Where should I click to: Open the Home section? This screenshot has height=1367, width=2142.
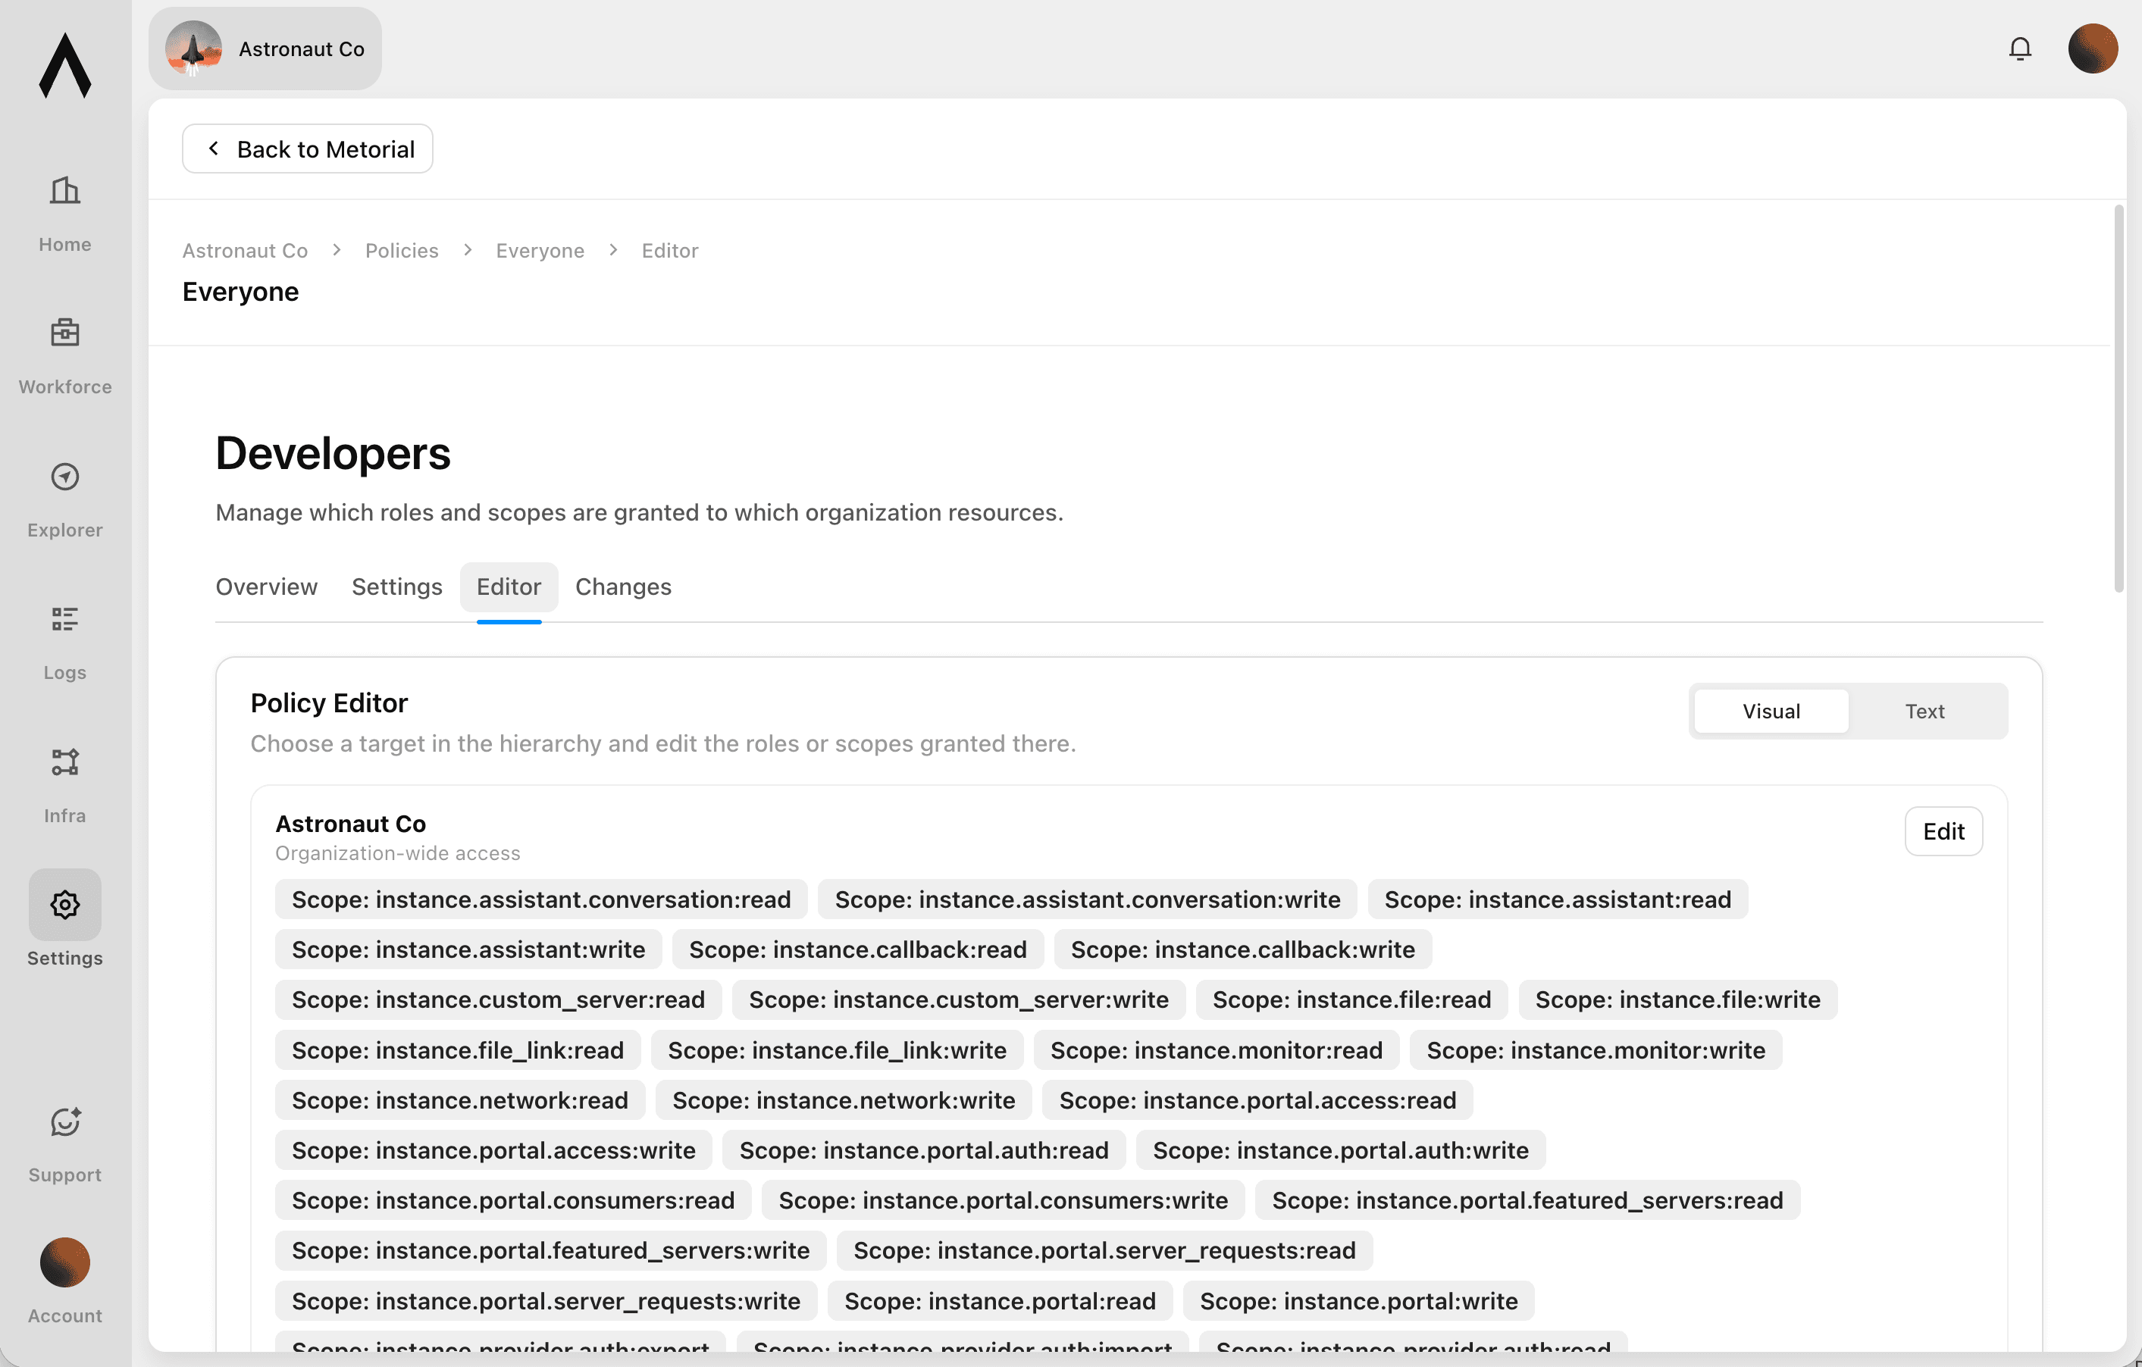(65, 214)
